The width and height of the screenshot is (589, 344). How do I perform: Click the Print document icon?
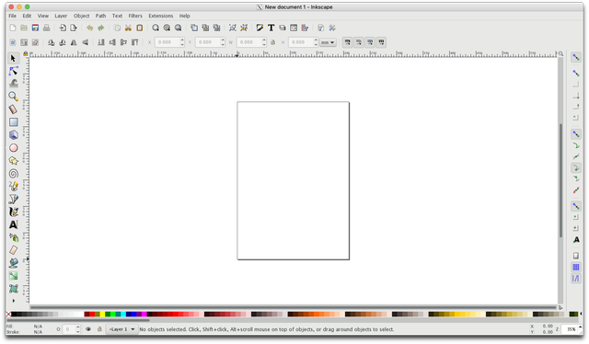(x=46, y=28)
